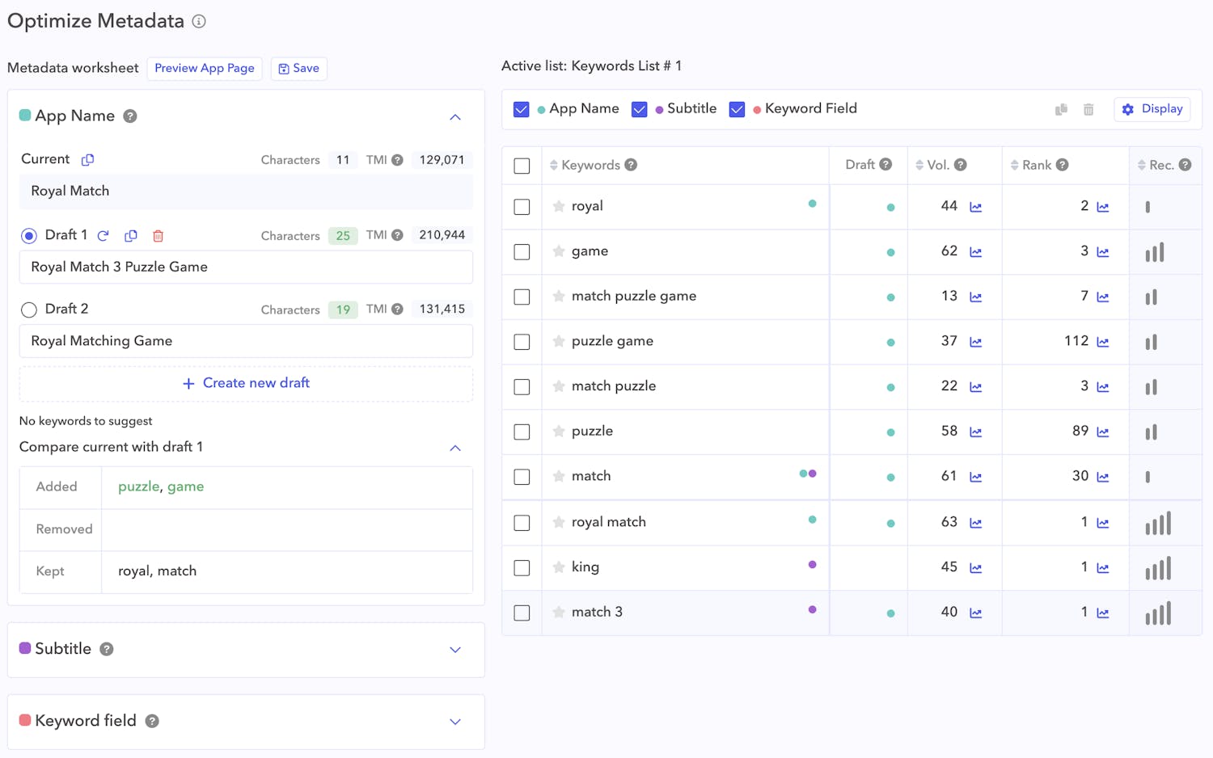Open the TMI help tooltip for Draft 2
1213x758 pixels.
click(x=396, y=309)
